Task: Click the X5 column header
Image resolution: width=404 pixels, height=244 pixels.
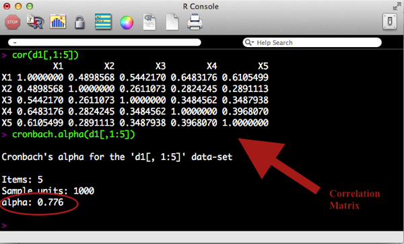Action: (x=263, y=67)
